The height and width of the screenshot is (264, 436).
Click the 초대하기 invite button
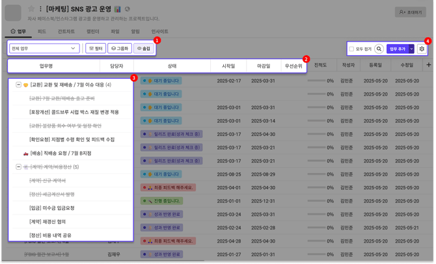tap(410, 12)
